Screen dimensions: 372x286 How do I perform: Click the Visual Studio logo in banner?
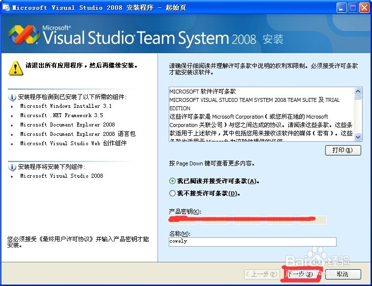24,34
